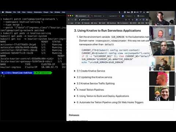This screenshot has height=132, width=176.
Task: Click the kubectl patch configmap command line
Action: click(29, 19)
